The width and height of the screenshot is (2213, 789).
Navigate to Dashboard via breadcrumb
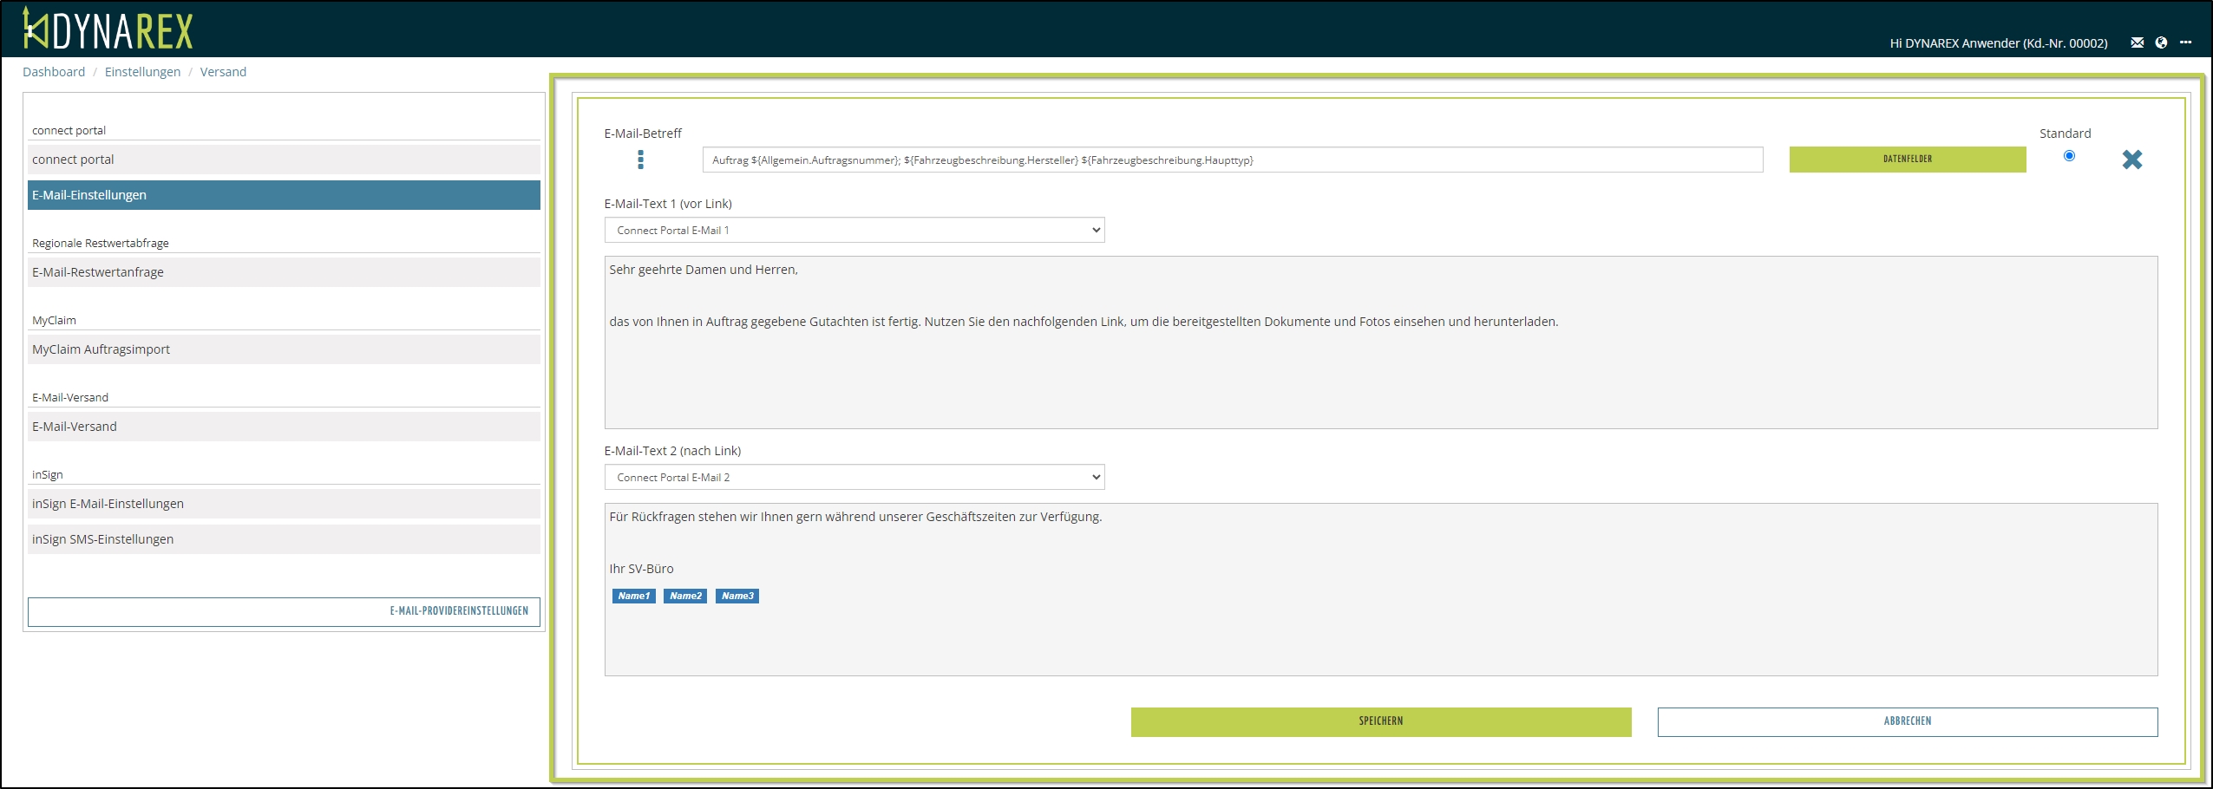click(54, 72)
